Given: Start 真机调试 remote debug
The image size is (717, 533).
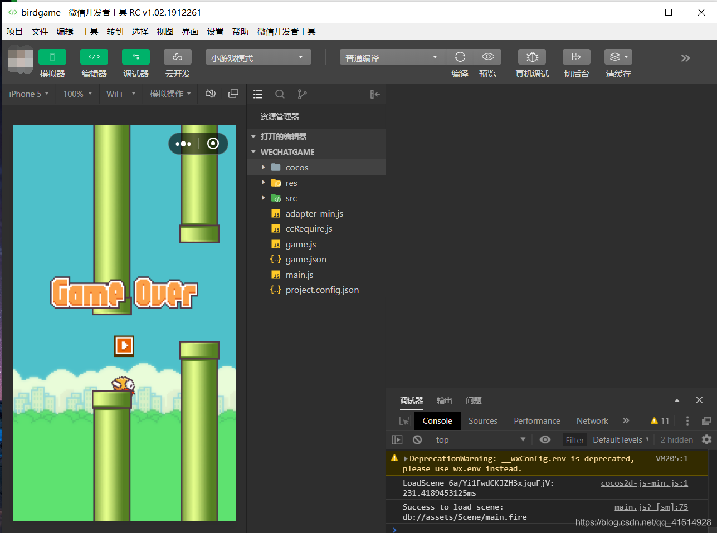Looking at the screenshot, I should pos(532,57).
